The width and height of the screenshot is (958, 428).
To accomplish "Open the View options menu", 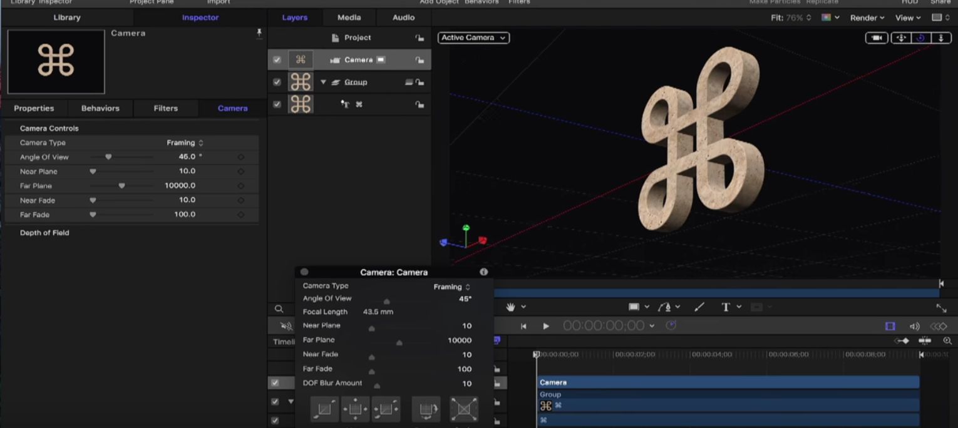I will (908, 18).
